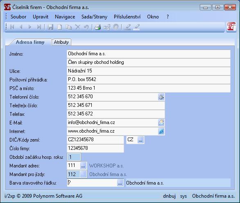Open the Příslušenství menu

pos(127,17)
